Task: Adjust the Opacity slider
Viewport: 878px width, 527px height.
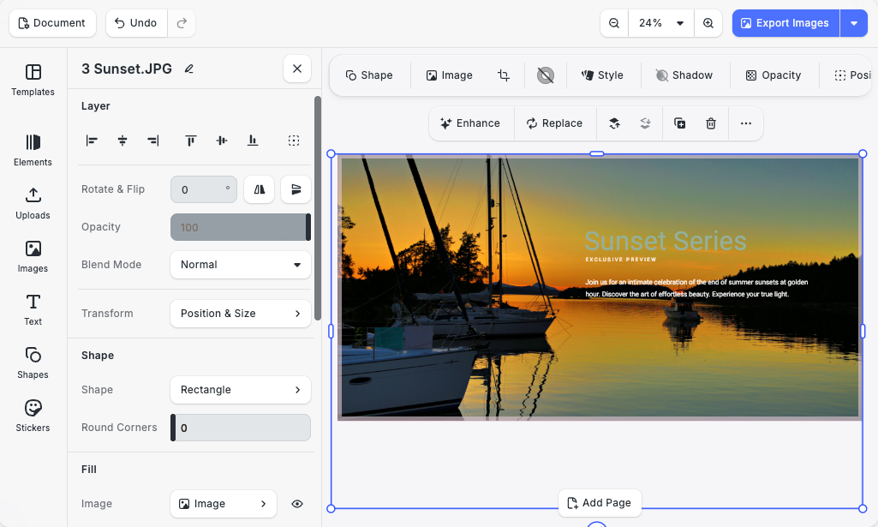Action: (x=241, y=227)
